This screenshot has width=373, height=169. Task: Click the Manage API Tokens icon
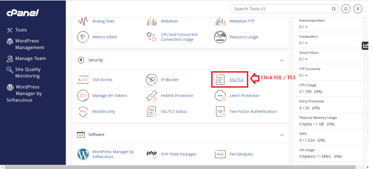83,96
